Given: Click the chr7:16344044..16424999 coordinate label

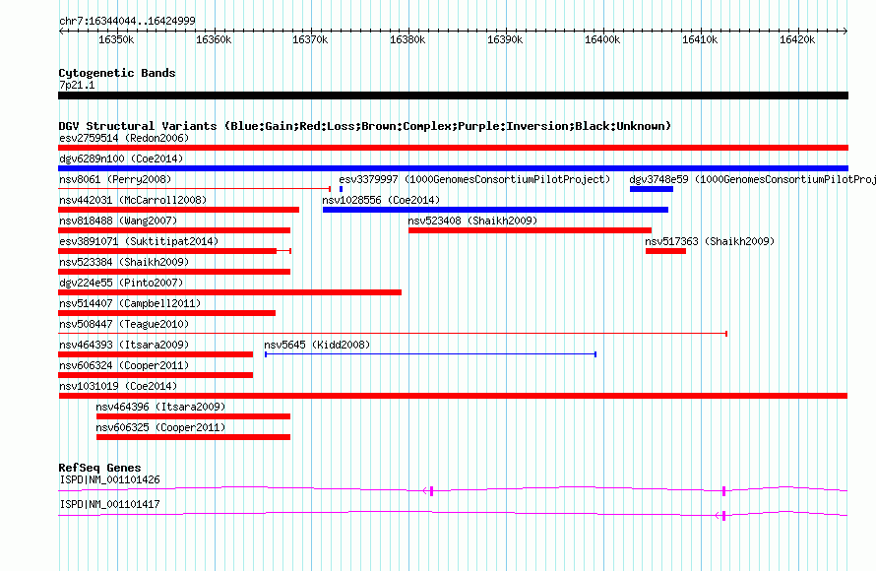Looking at the screenshot, I should click(x=127, y=21).
